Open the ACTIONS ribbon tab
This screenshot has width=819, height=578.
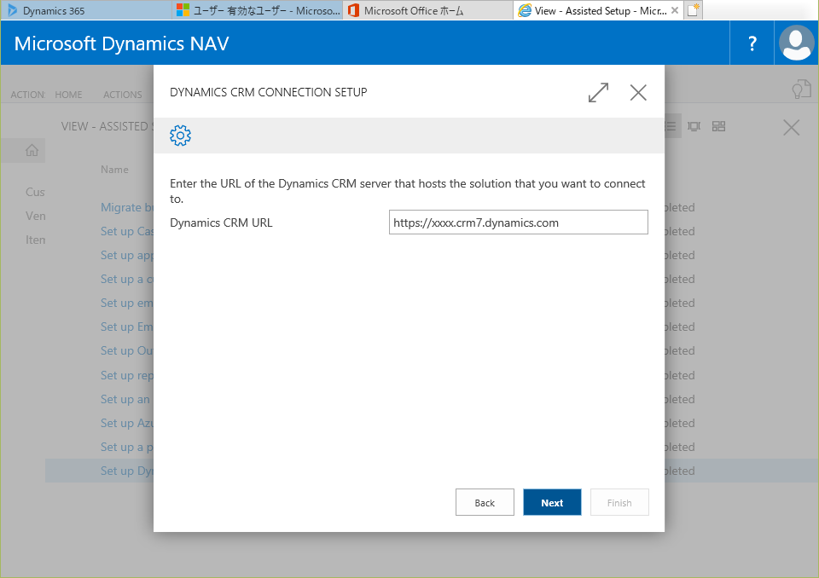(122, 95)
